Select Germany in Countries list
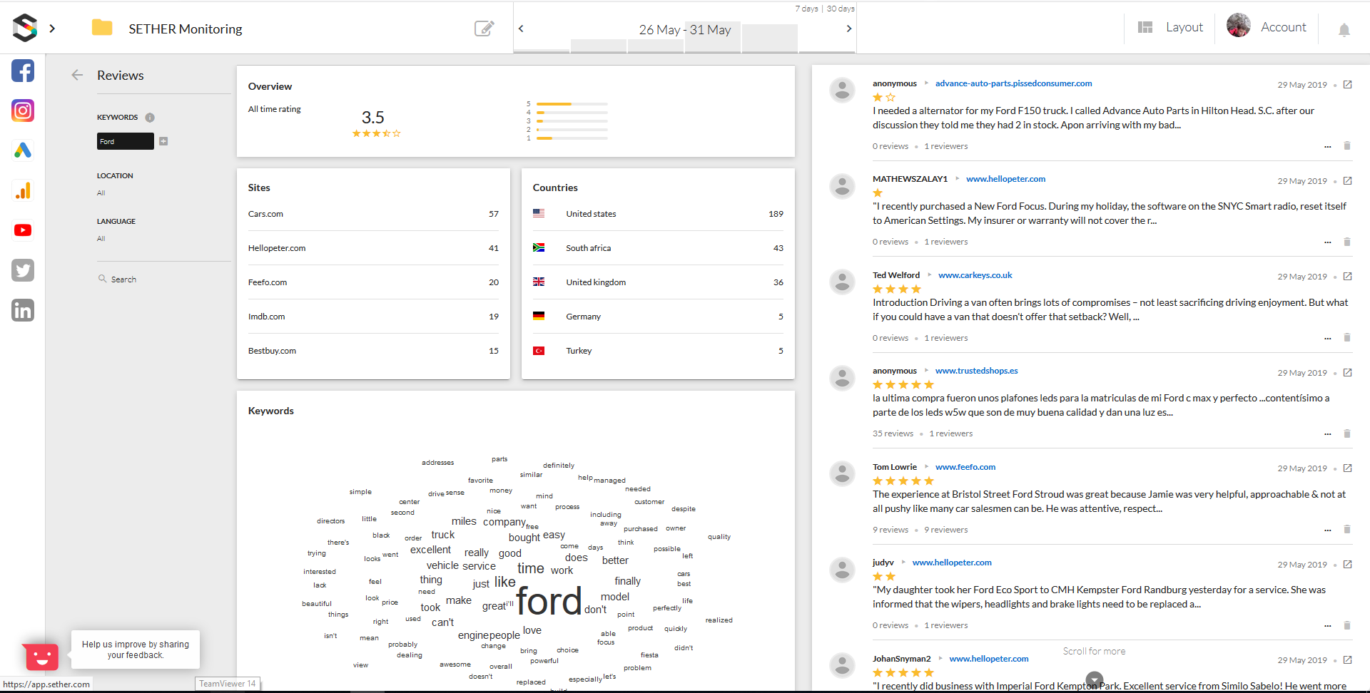This screenshot has width=1370, height=693. 658,317
